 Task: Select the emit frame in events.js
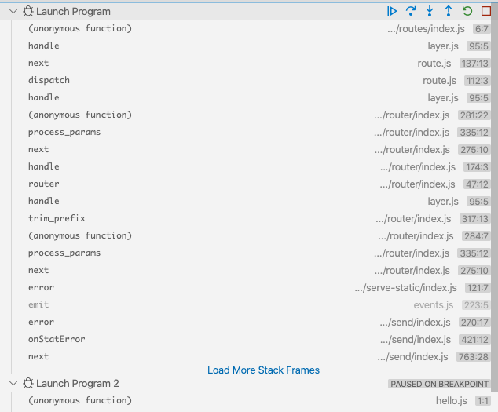pos(38,304)
